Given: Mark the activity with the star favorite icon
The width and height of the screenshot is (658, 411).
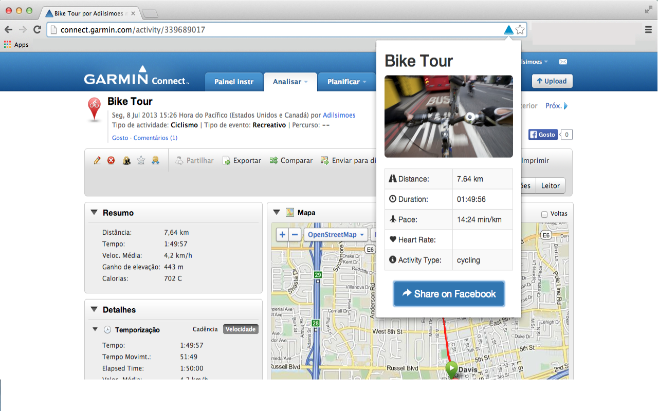Looking at the screenshot, I should 141,160.
